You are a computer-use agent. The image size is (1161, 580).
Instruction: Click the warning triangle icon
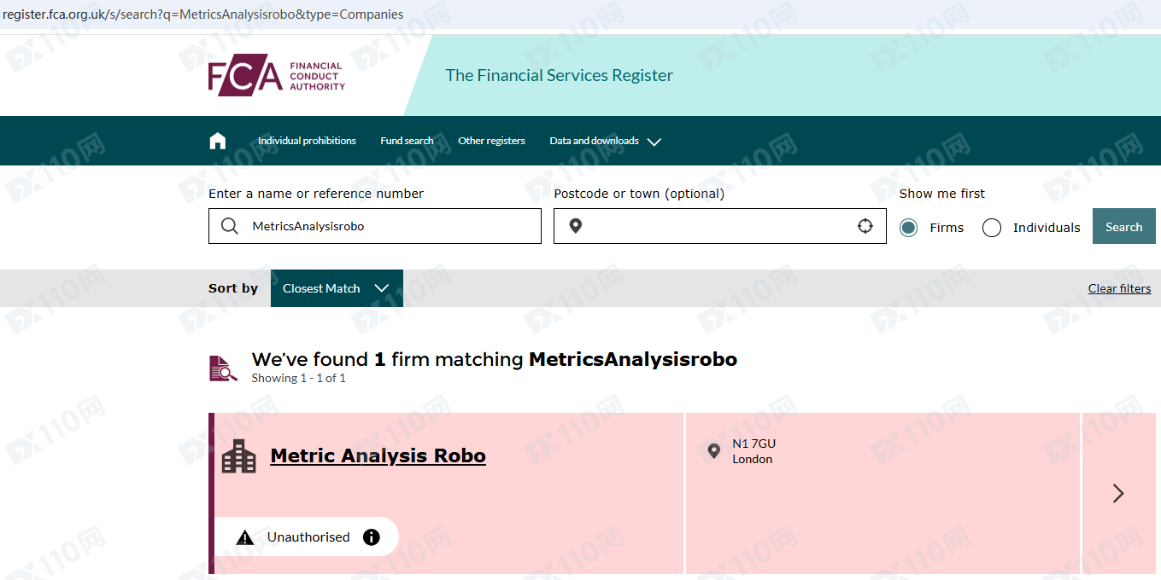coord(245,537)
